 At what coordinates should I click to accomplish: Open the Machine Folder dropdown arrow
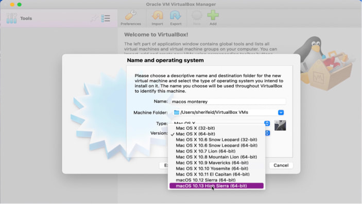click(x=281, y=113)
